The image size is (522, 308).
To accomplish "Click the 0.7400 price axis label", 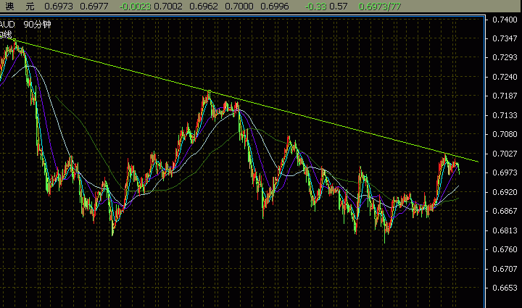I will click(x=505, y=20).
